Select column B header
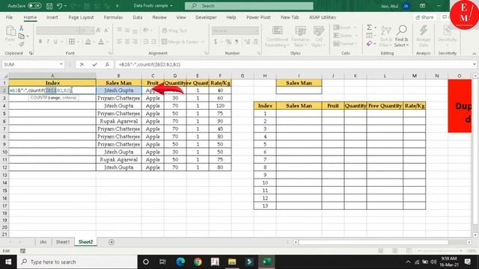Viewport: 479px width, 269px height. click(118, 75)
